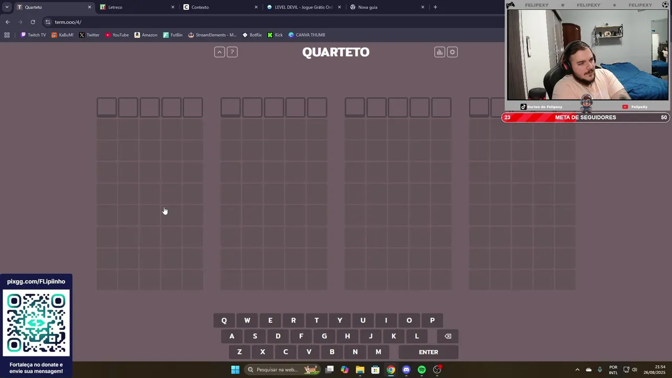The image size is (672, 378).
Task: Open the help question mark icon
Action: point(232,52)
